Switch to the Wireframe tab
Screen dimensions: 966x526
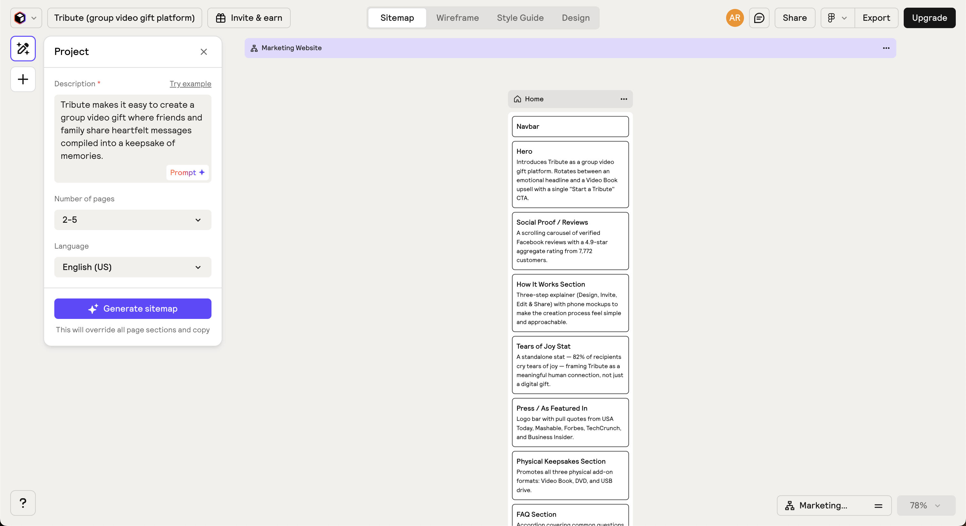457,18
